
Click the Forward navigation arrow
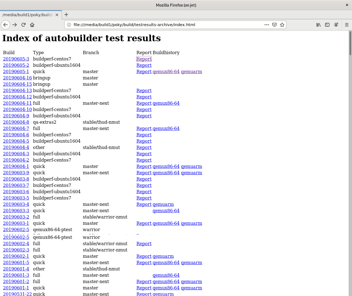(x=15, y=25)
